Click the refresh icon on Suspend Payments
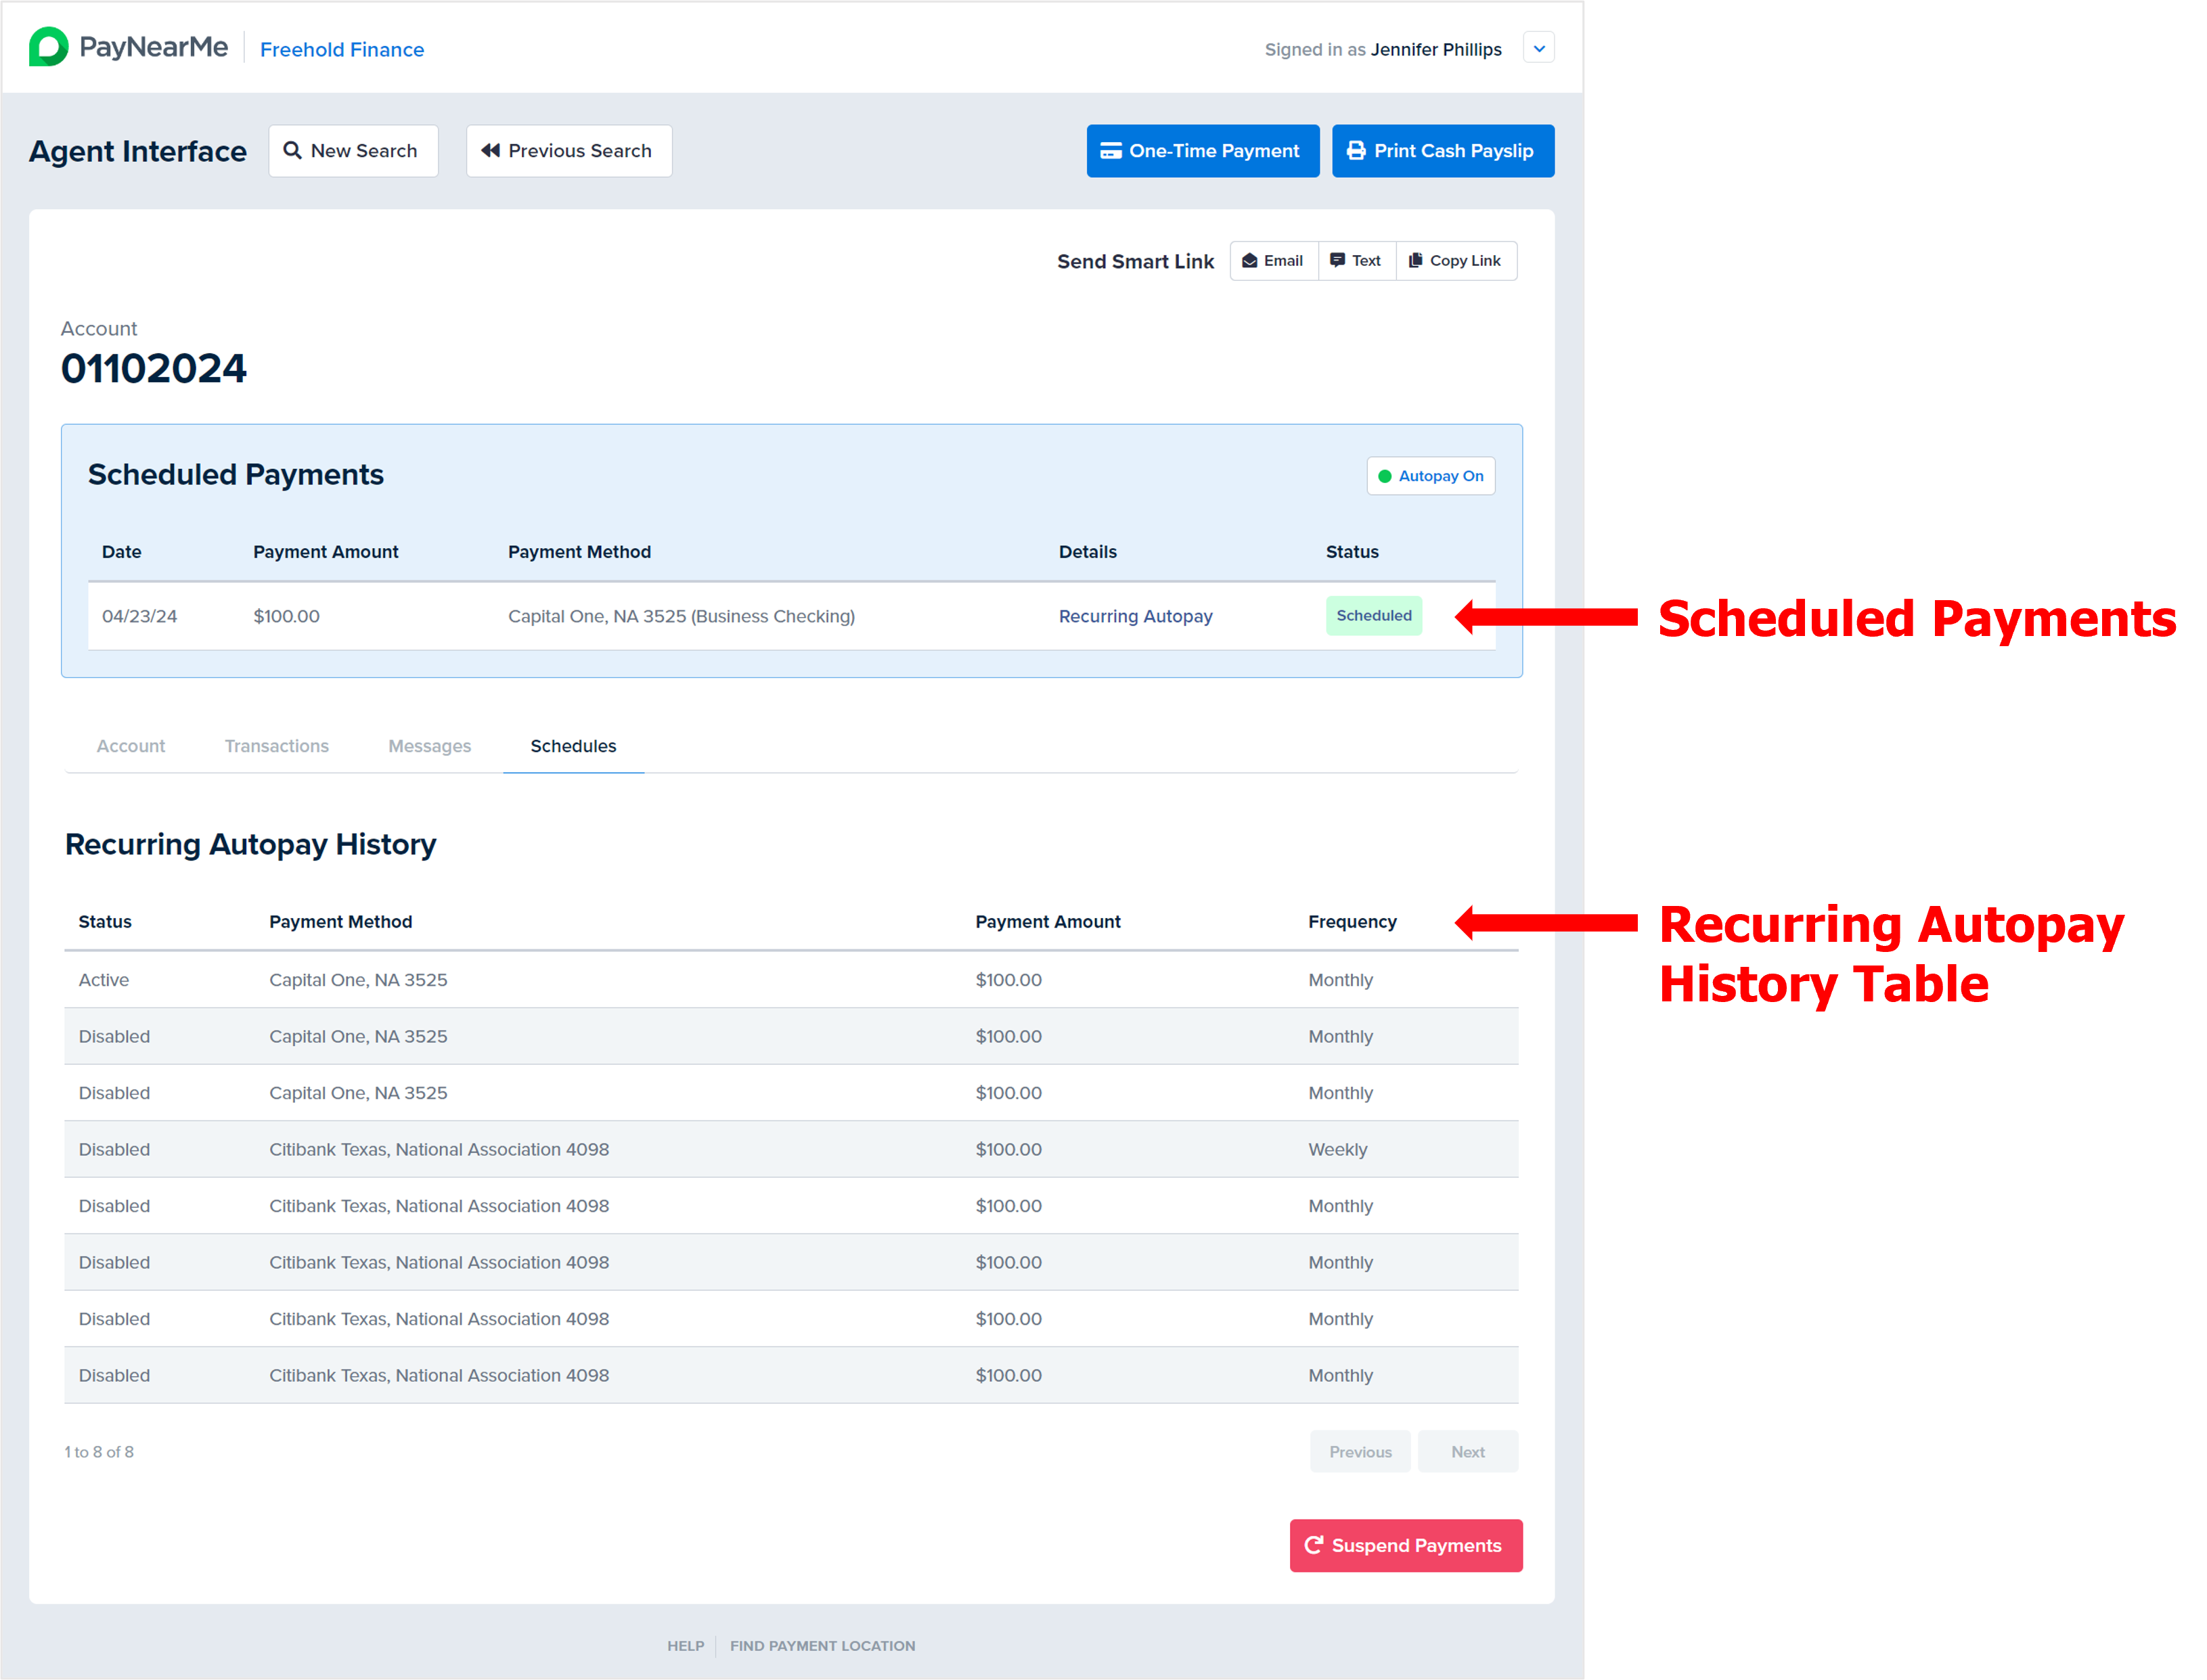The width and height of the screenshot is (2207, 1680). 1313,1545
